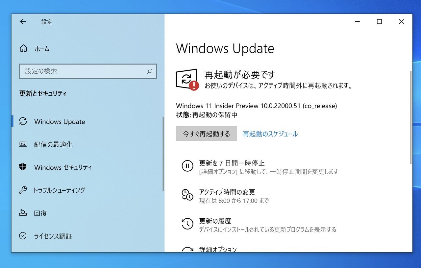Click the search magnifier icon
Viewport: 421px width, 268px height.
pyautogui.click(x=150, y=71)
